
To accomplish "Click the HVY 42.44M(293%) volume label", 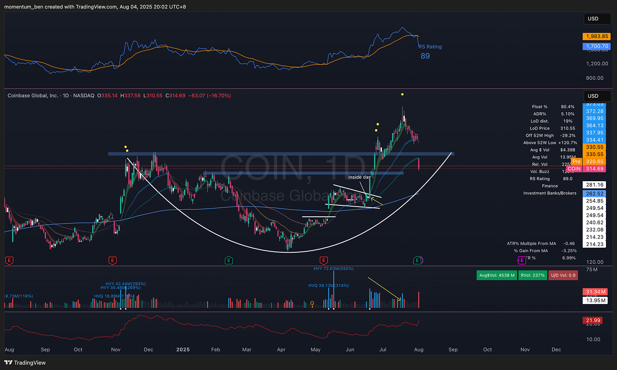I will pyautogui.click(x=125, y=284).
